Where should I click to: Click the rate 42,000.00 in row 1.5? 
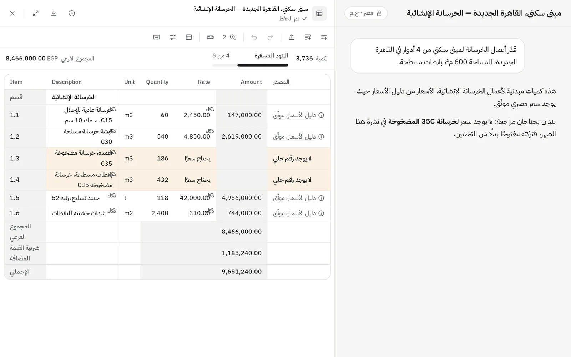[x=195, y=198]
